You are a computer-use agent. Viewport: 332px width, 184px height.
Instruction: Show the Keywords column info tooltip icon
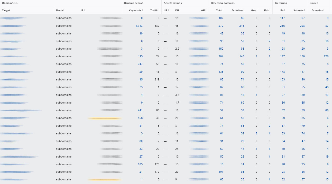pos(142,10)
